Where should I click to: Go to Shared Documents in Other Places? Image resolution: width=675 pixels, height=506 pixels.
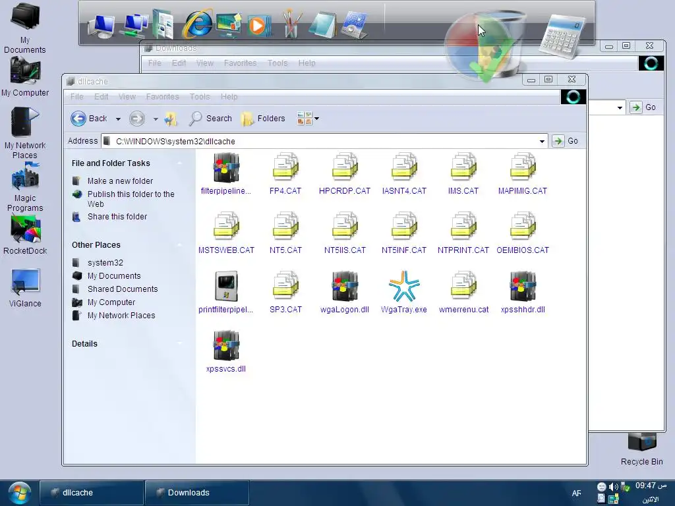point(122,289)
